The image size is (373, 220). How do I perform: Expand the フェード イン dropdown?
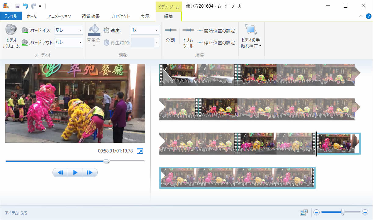pos(80,30)
